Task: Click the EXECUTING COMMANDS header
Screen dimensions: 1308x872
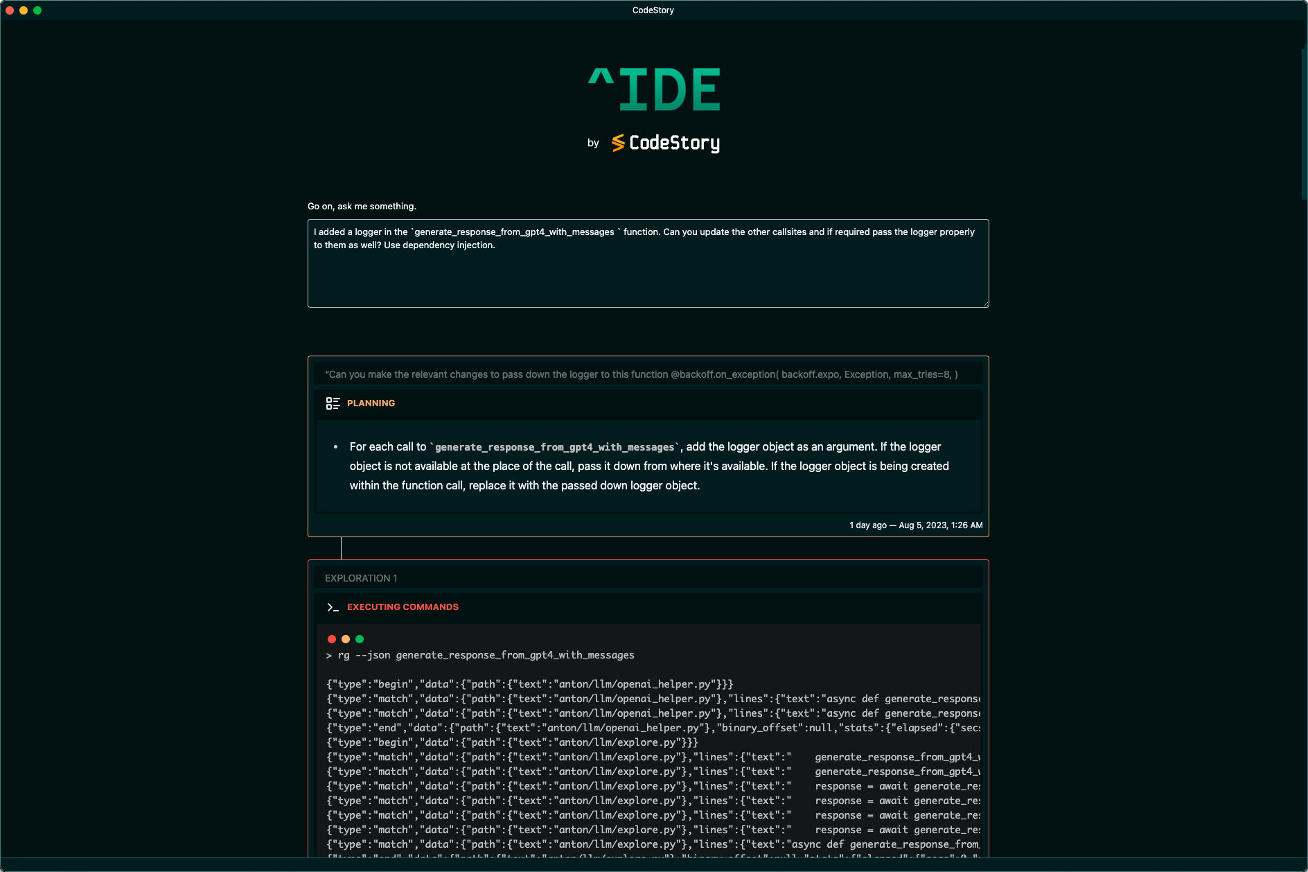Action: (x=403, y=607)
